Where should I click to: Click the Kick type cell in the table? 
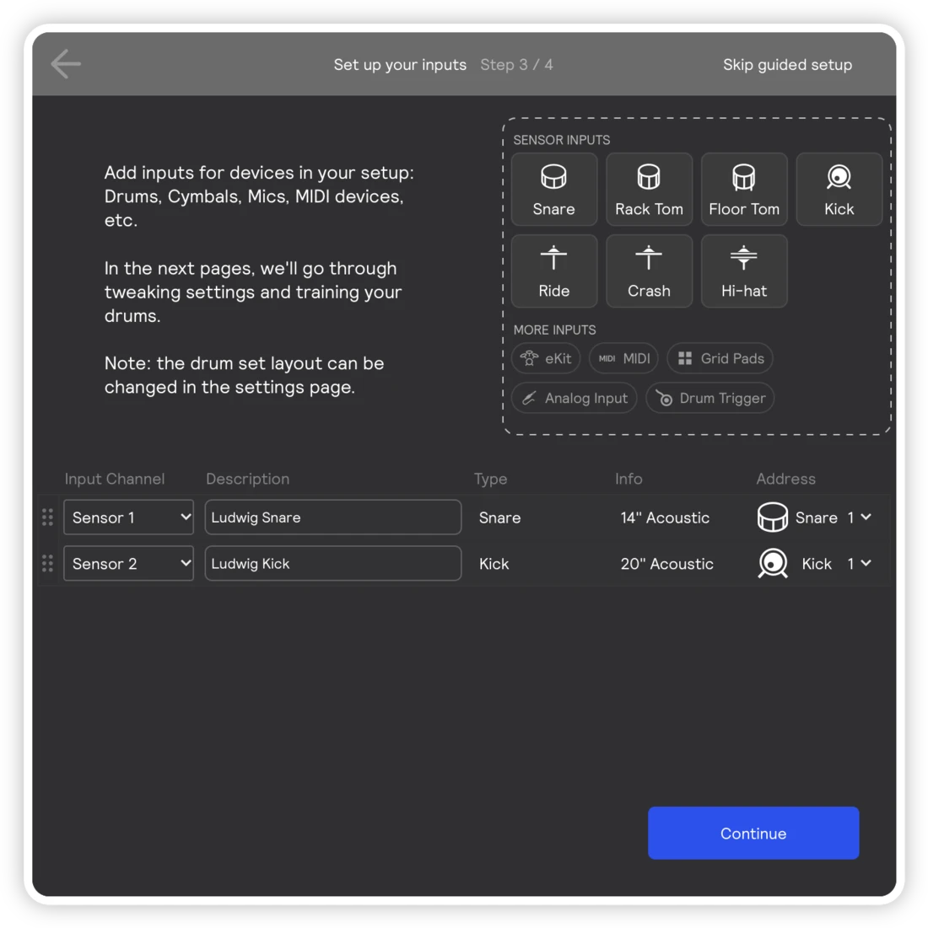point(494,564)
